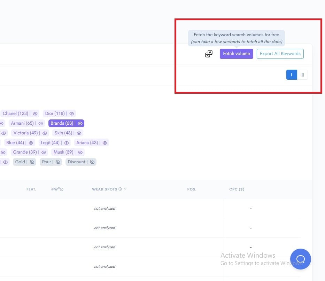The height and width of the screenshot is (281, 325).
Task: Click the eye icon on Ariana (43)
Action: click(x=105, y=142)
